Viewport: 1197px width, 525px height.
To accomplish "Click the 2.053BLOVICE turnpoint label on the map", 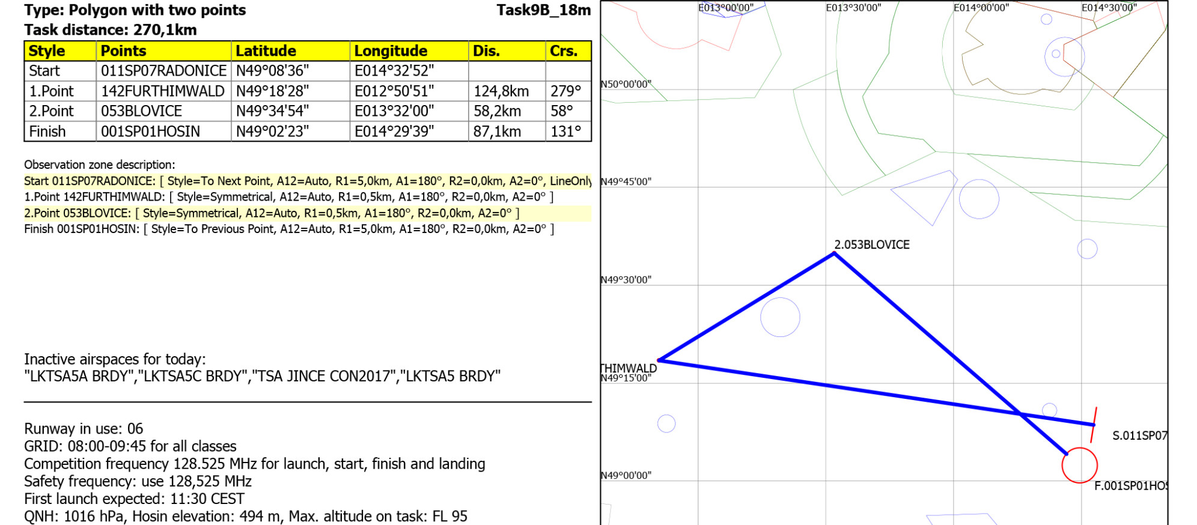I will tap(871, 244).
